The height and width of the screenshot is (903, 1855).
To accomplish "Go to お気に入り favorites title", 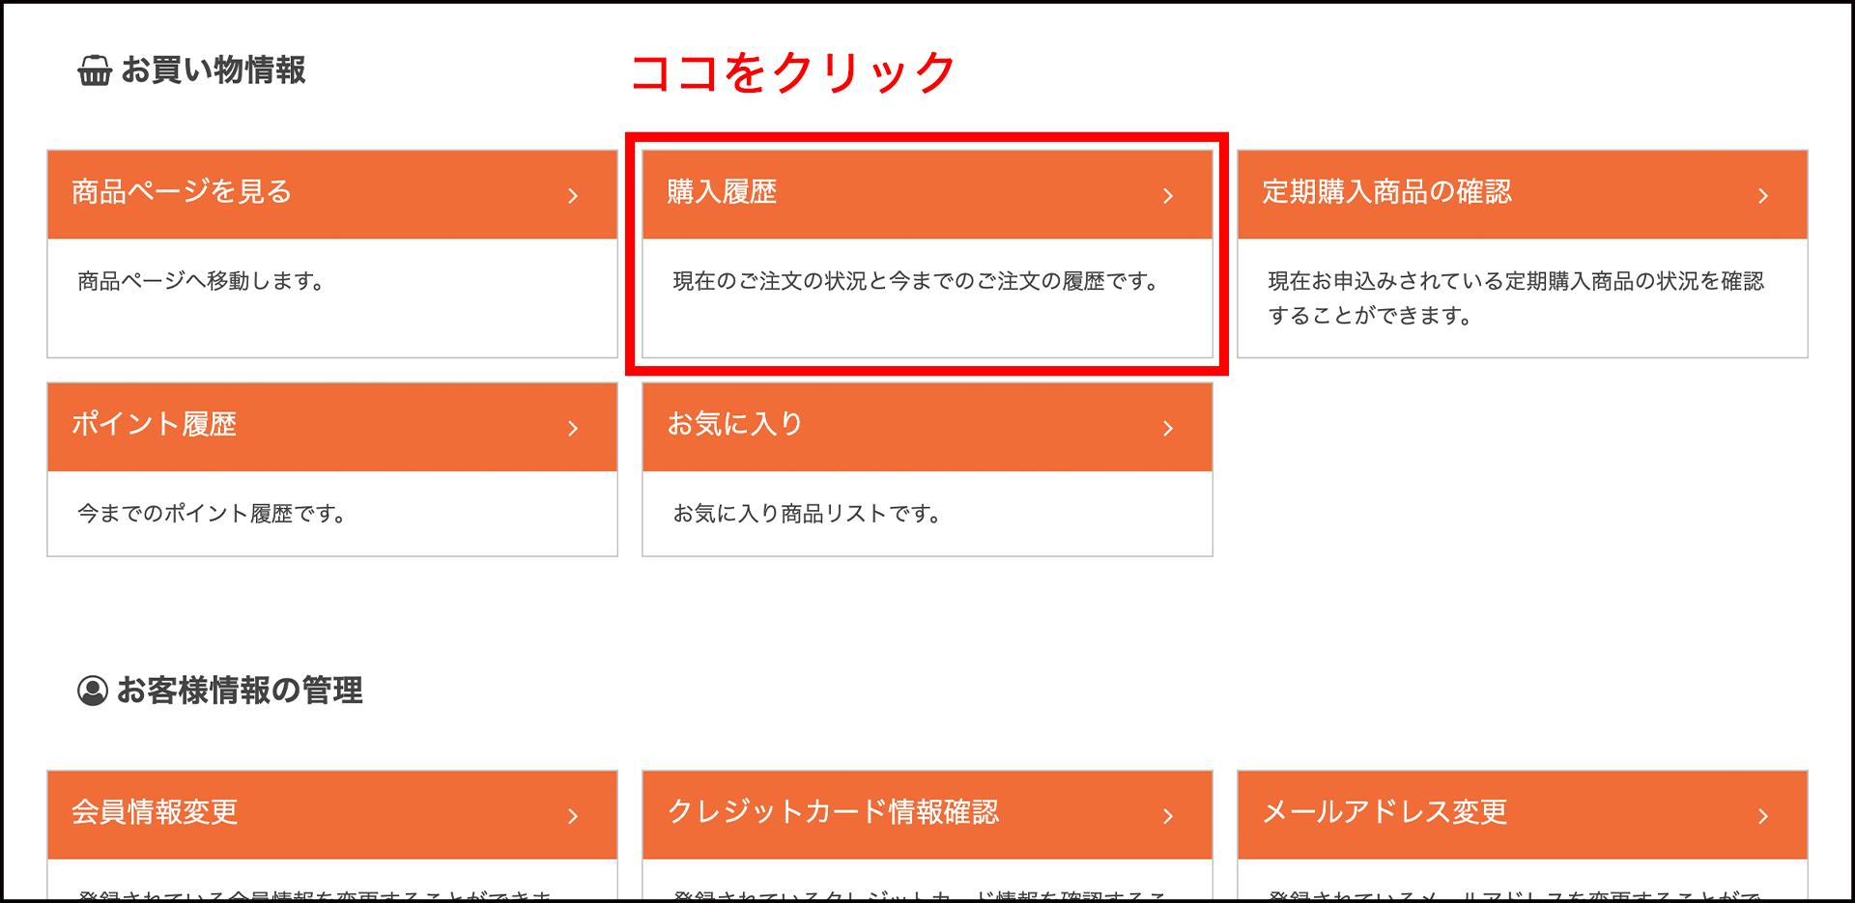I will tap(735, 424).
